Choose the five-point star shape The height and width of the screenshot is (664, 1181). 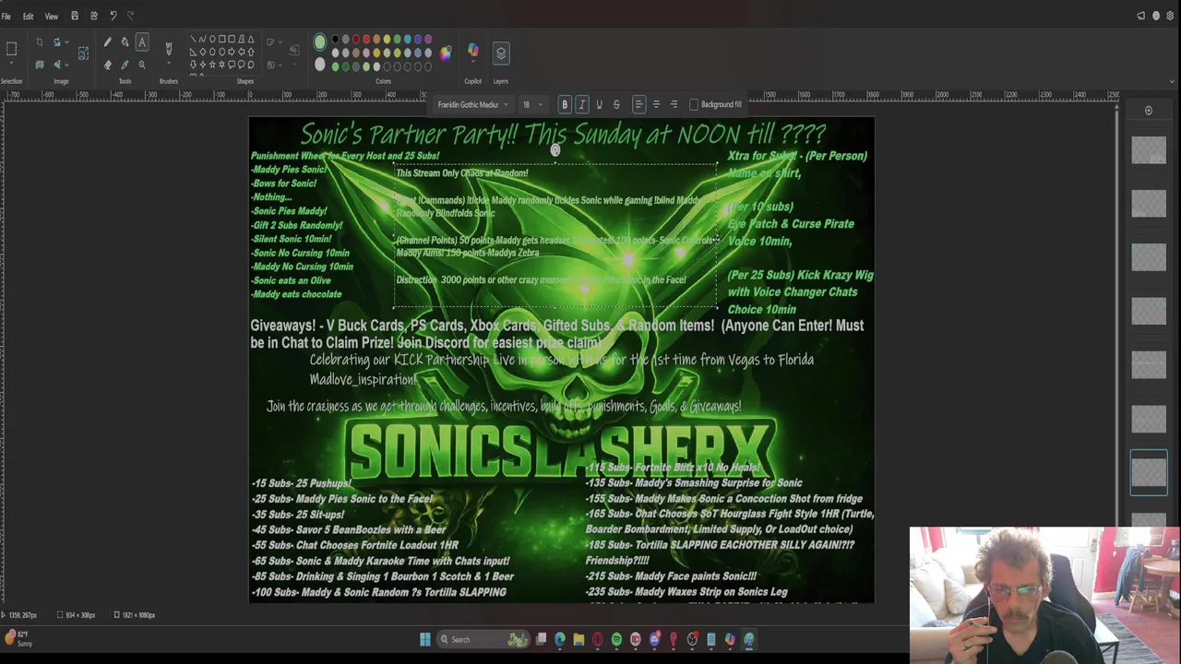pos(212,65)
